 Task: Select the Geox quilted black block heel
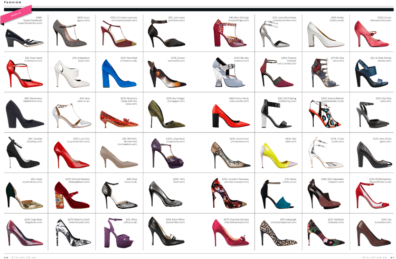[x=374, y=154]
